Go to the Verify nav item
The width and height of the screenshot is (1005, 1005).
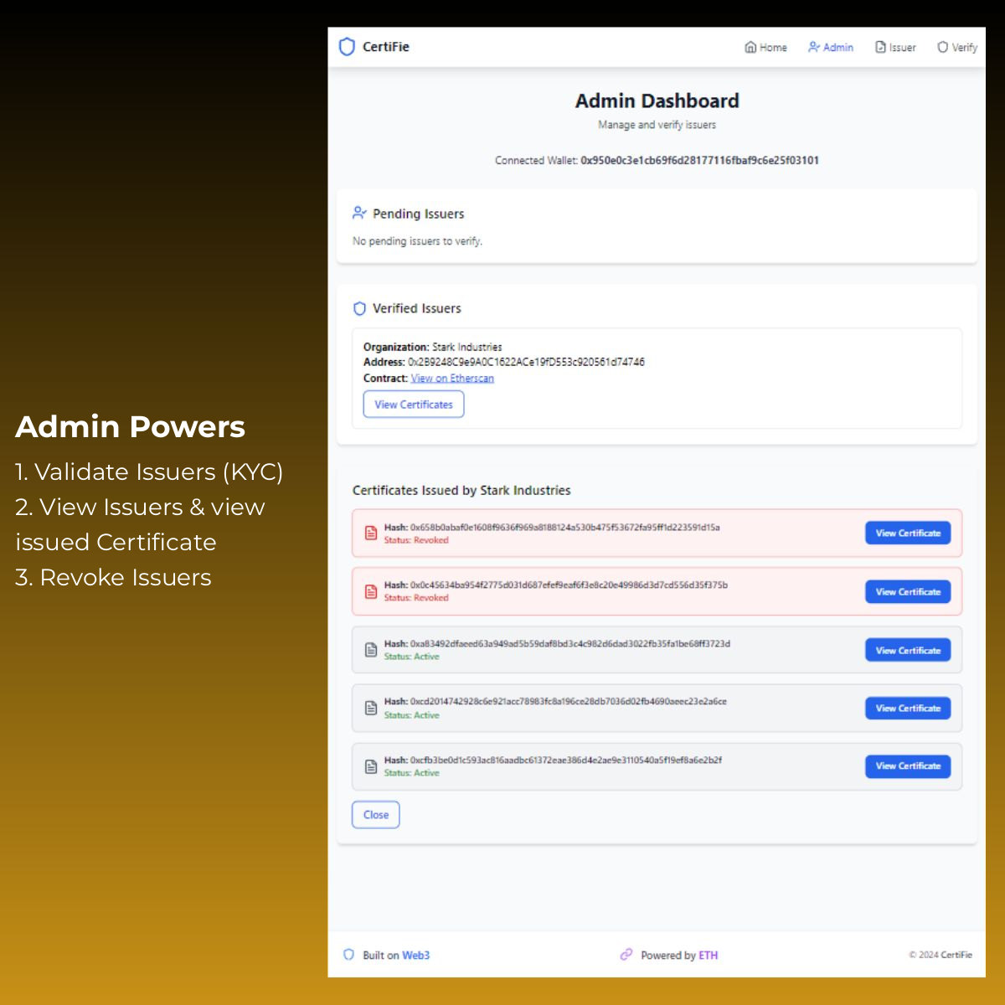(x=957, y=47)
